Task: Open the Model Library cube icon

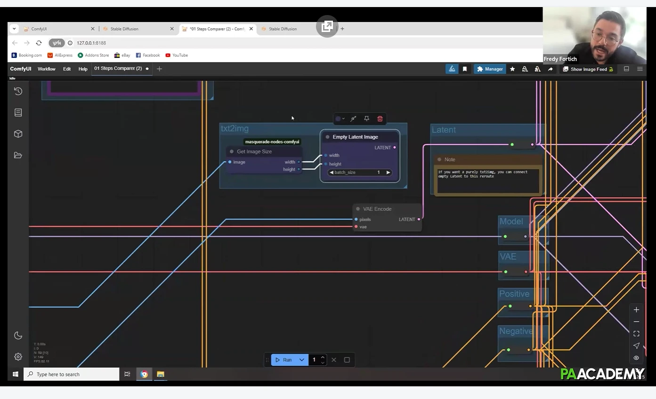Action: 18,133
